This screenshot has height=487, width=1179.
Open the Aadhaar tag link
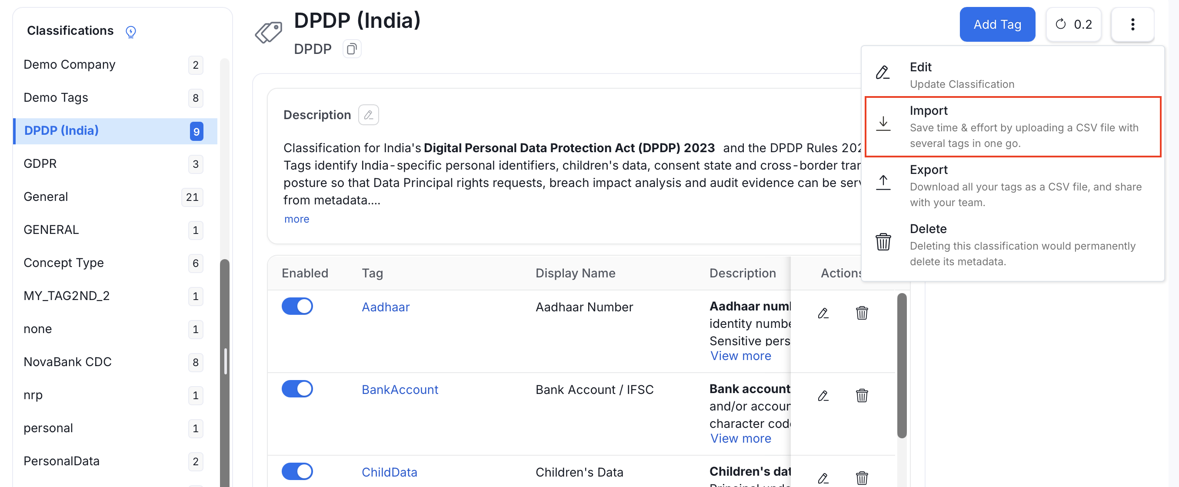(x=385, y=307)
